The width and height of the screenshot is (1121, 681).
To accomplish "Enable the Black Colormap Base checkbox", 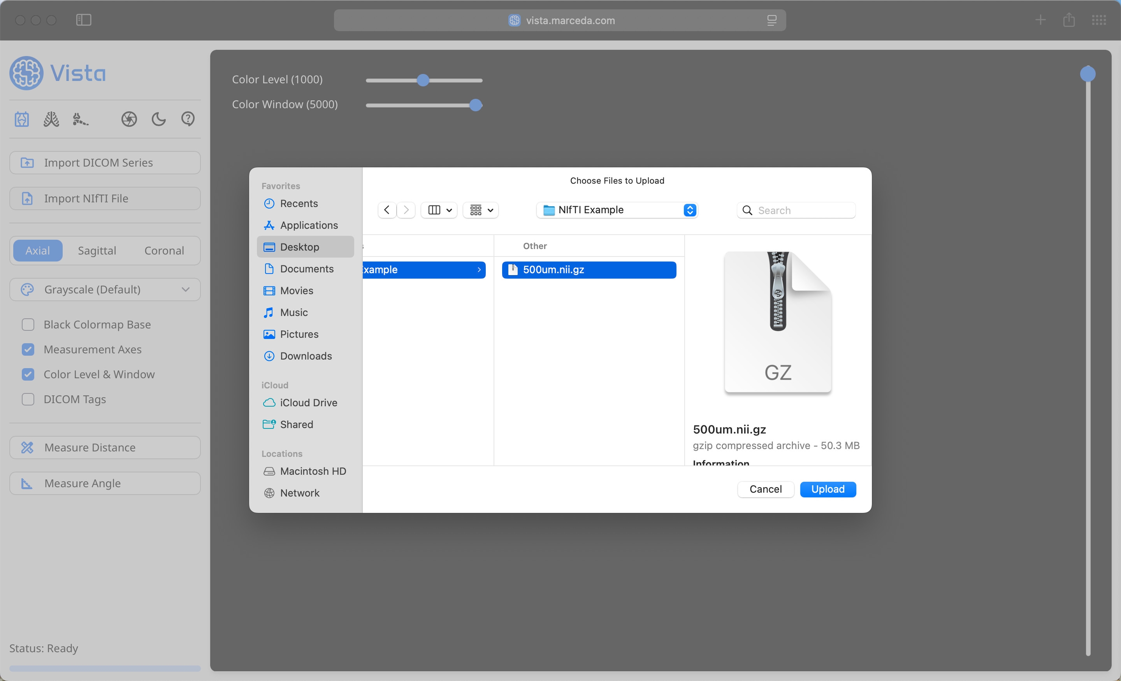I will pos(28,325).
